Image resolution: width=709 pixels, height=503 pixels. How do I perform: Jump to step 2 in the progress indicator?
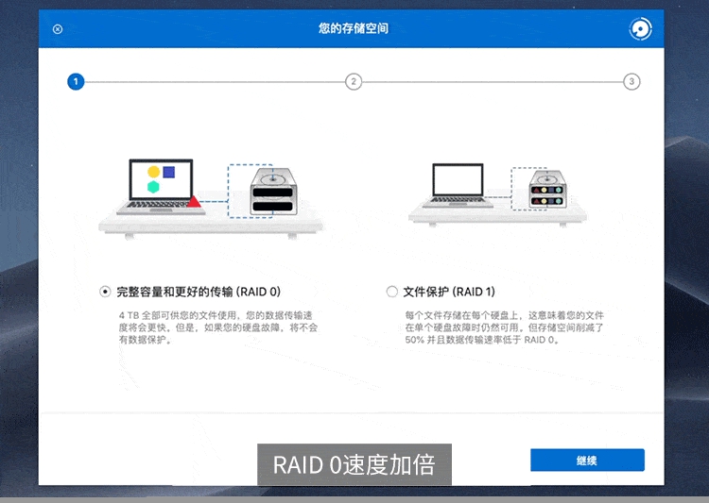tap(354, 82)
